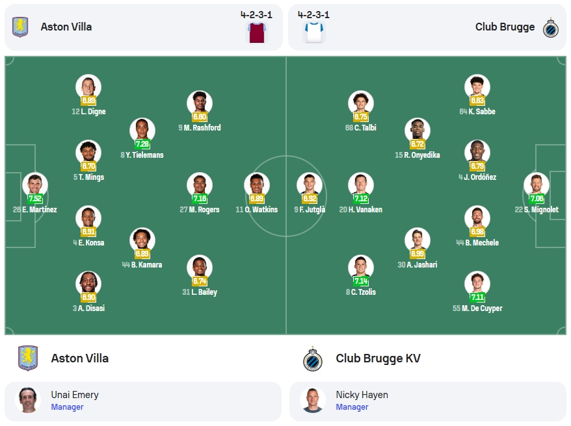Click C. Tzolis 7.14 rating badge
This screenshot has height=426, width=571.
[x=360, y=281]
